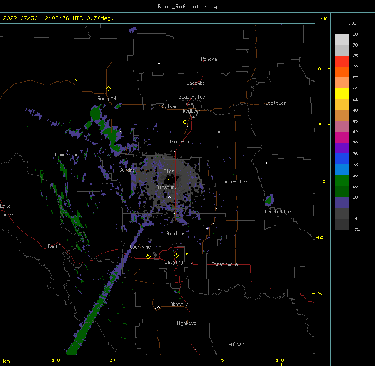Click the Blackfalds city label

[192, 97]
